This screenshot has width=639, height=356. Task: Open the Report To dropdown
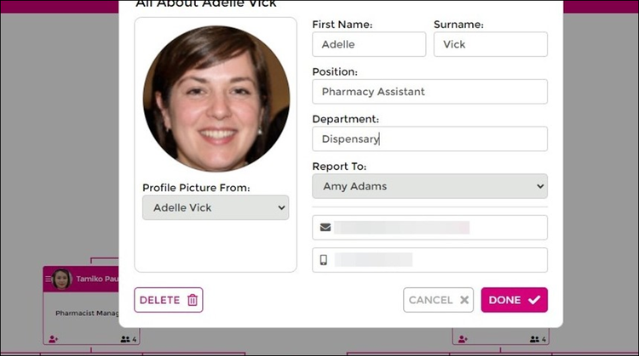point(429,186)
